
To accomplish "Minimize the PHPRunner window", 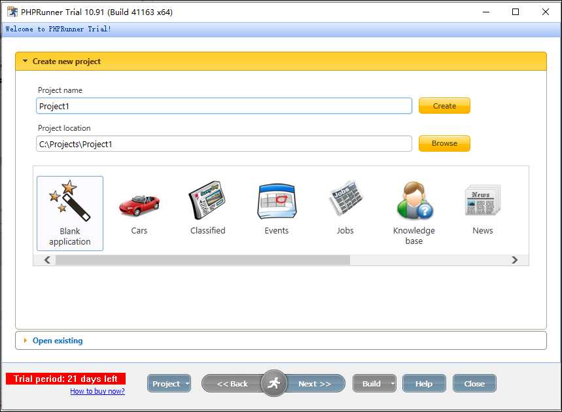I will coord(486,12).
